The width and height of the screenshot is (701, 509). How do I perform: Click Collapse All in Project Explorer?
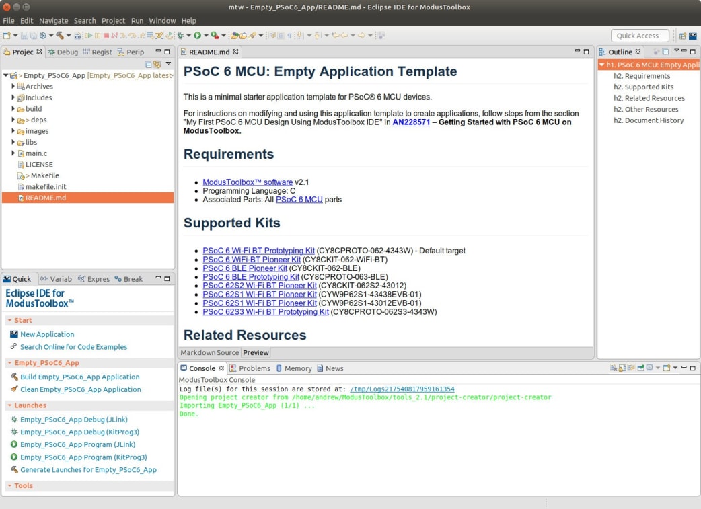[x=149, y=65]
